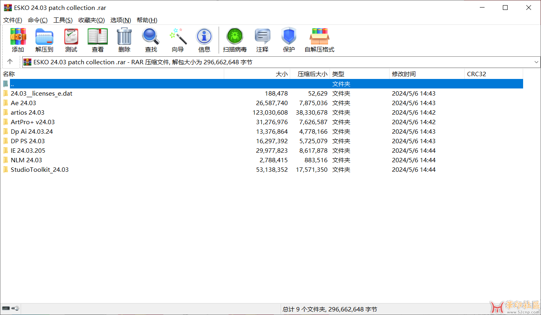Screen dimensions: 541x315
Task: Click packed size value 883,516
Action: coord(316,160)
